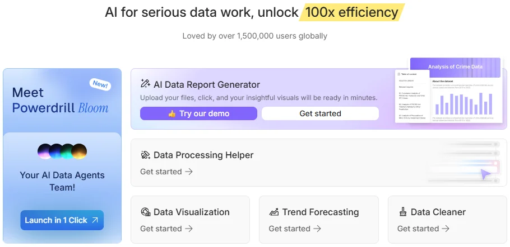Click the Data Processing Helper icon
This screenshot has height=247, width=510.
(145, 155)
